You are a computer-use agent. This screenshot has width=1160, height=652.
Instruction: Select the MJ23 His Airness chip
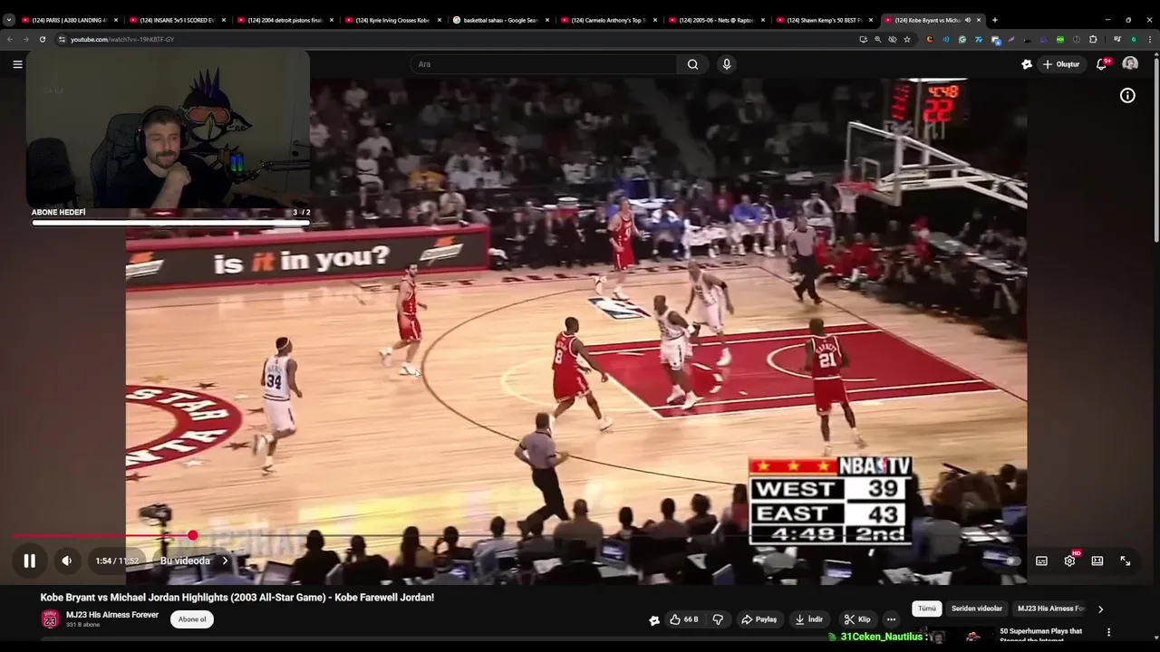click(1051, 609)
